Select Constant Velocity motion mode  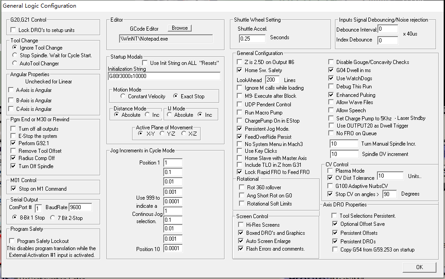coord(123,96)
